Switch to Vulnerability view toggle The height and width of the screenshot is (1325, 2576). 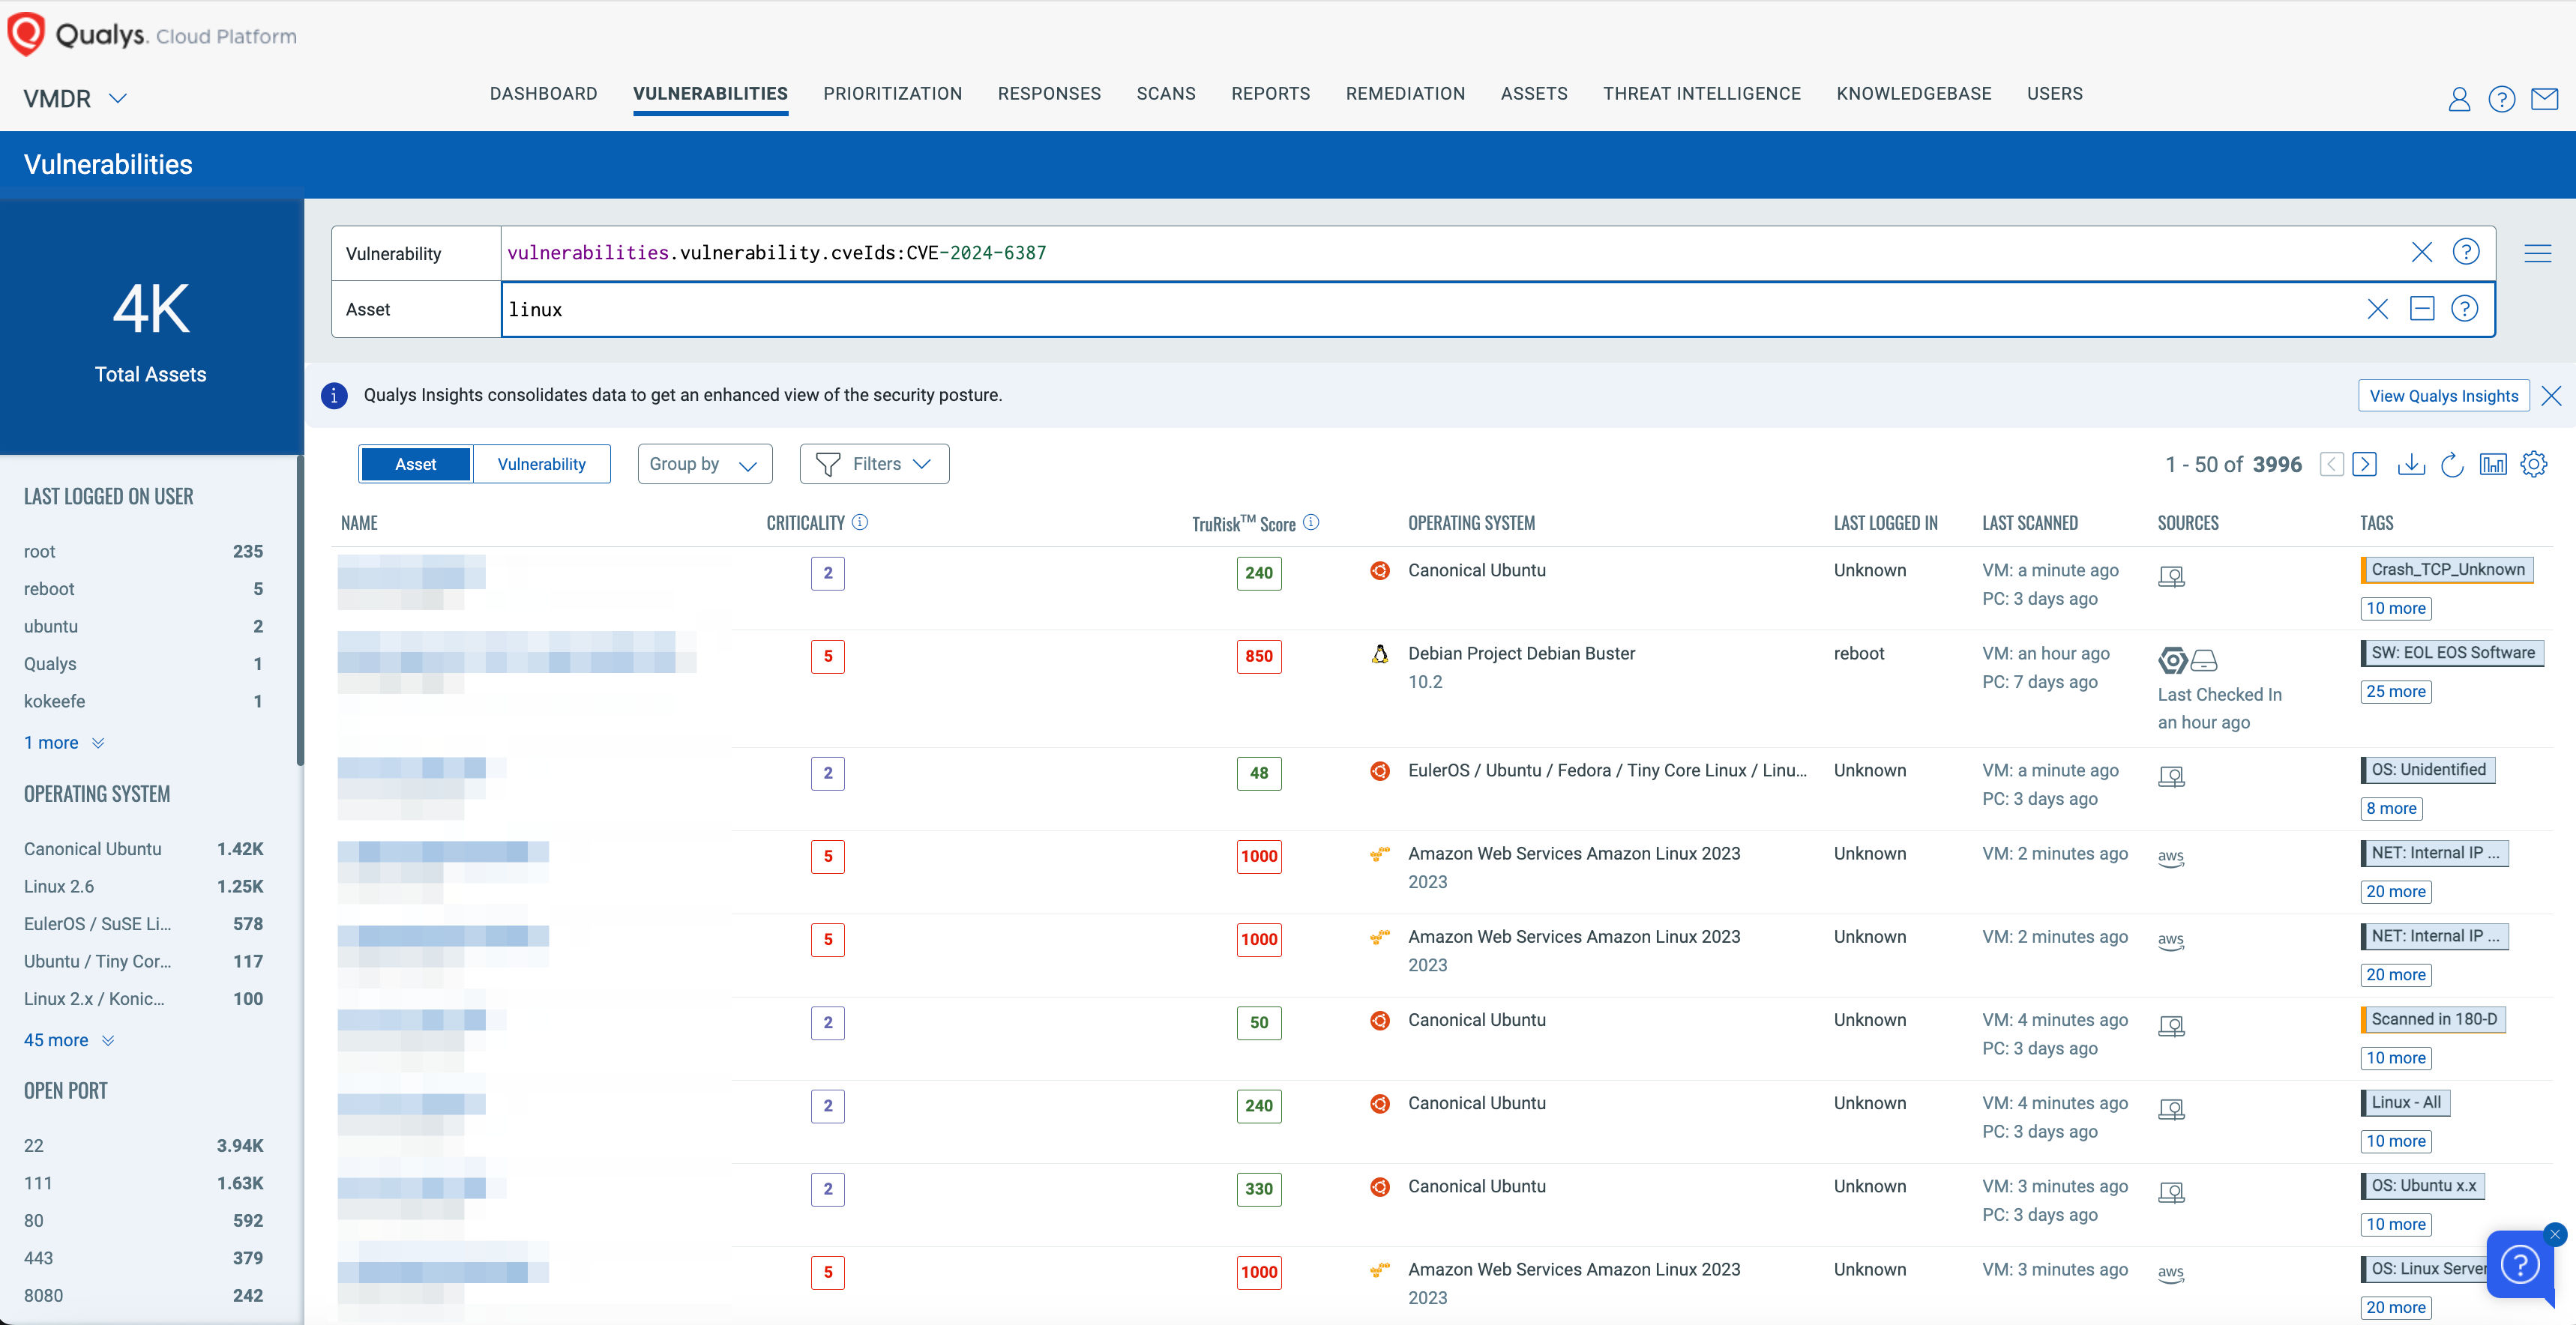point(541,463)
